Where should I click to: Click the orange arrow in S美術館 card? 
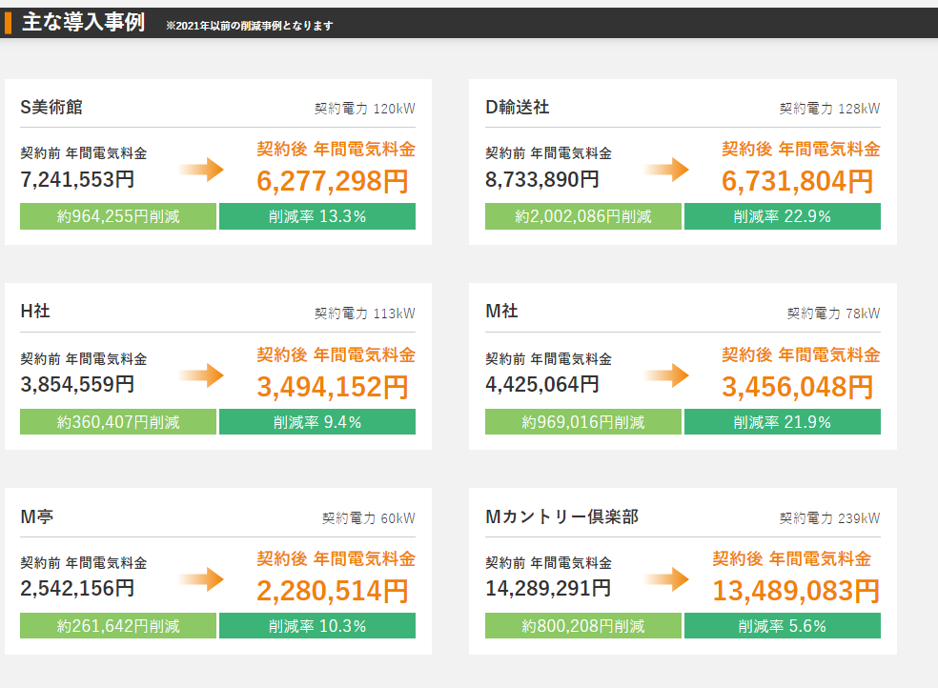click(201, 170)
